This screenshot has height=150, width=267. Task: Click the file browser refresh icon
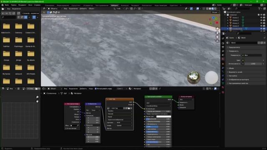14,13
